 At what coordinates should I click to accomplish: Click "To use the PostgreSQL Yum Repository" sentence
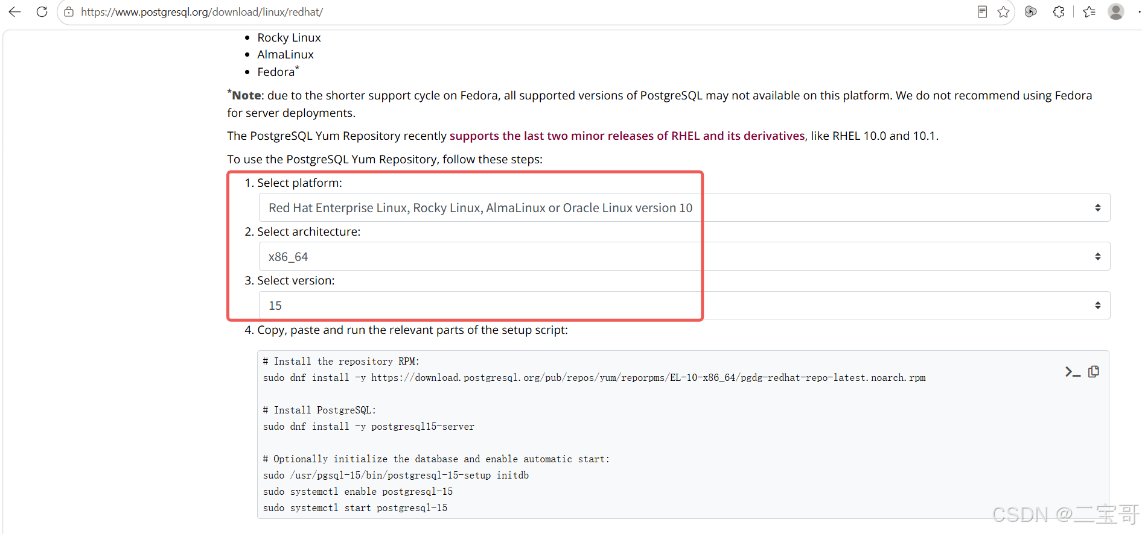click(384, 159)
